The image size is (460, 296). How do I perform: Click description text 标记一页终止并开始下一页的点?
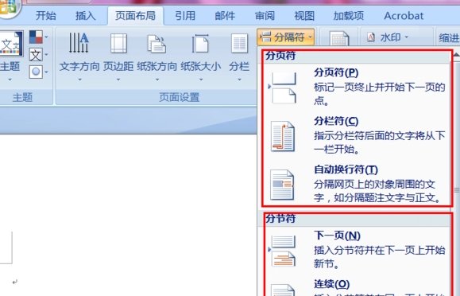(x=379, y=94)
